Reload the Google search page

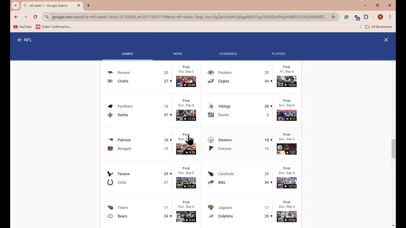pyautogui.click(x=35, y=17)
